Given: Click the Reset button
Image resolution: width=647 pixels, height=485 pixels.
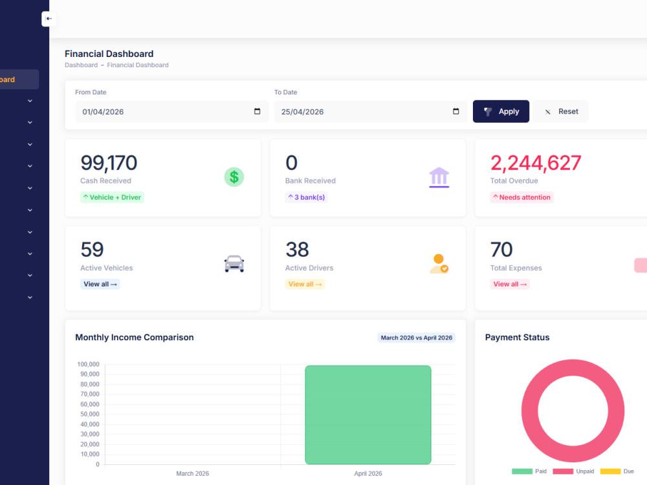Looking at the screenshot, I should click(x=560, y=111).
